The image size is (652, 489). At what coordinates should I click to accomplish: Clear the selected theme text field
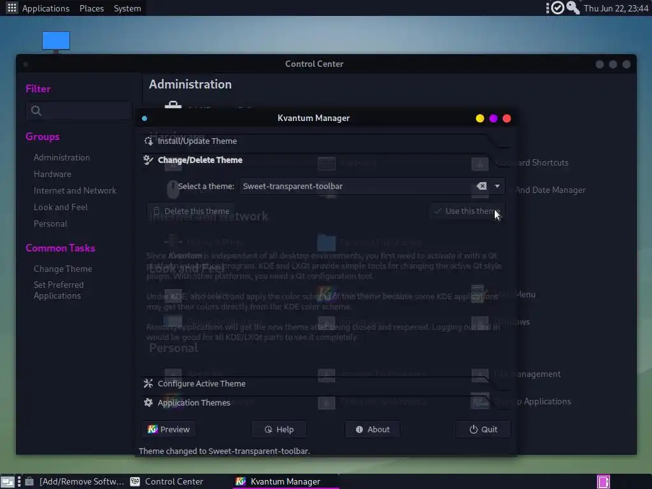481,187
